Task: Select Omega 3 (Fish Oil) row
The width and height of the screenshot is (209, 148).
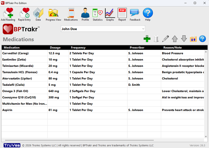Action: click(x=103, y=91)
